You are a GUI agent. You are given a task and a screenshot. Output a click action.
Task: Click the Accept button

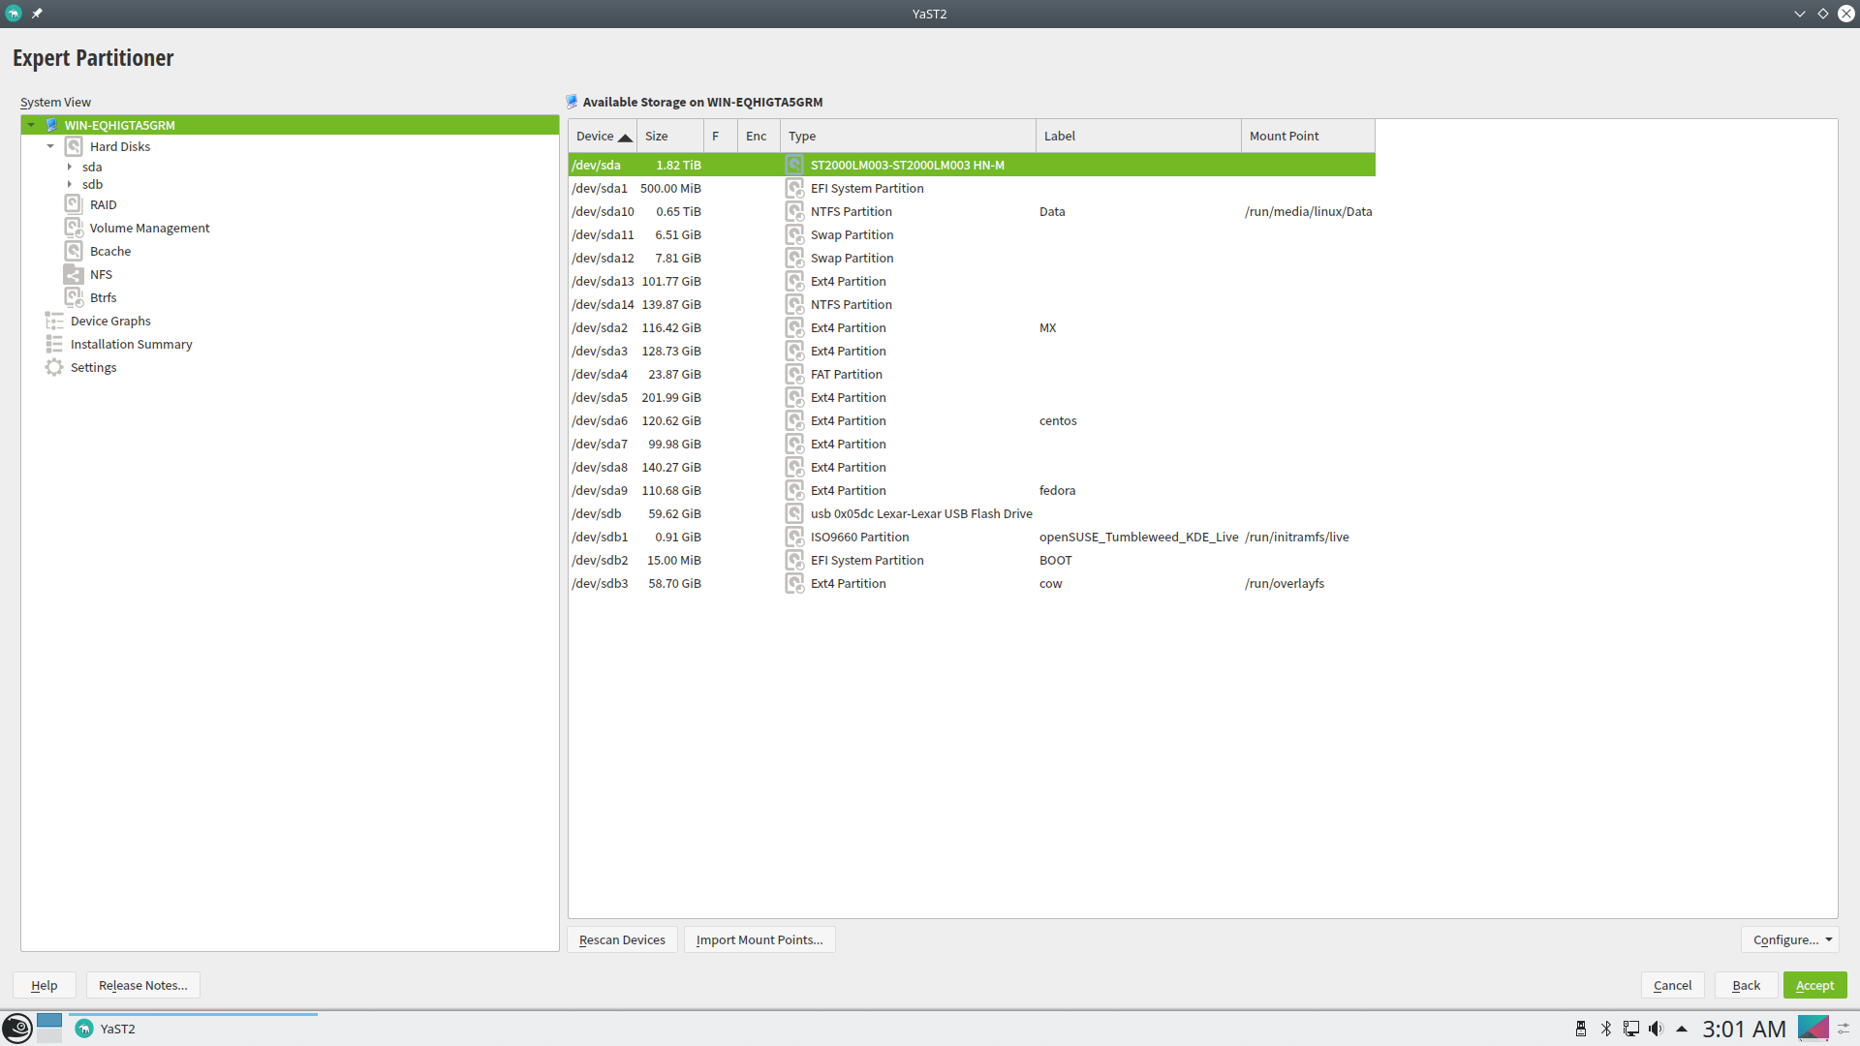(1814, 985)
